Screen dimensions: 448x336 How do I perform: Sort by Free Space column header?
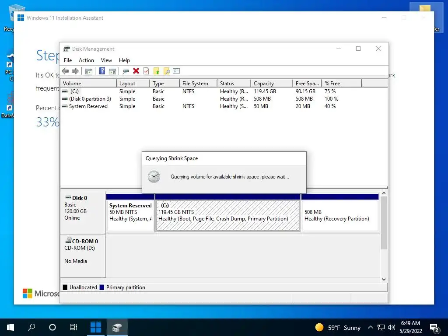tap(307, 84)
